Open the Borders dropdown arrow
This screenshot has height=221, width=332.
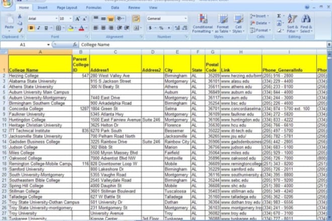point(63,28)
